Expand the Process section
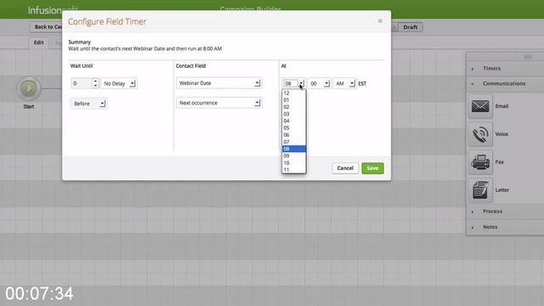Screen dimensions: 544x306 pyautogui.click(x=505, y=212)
